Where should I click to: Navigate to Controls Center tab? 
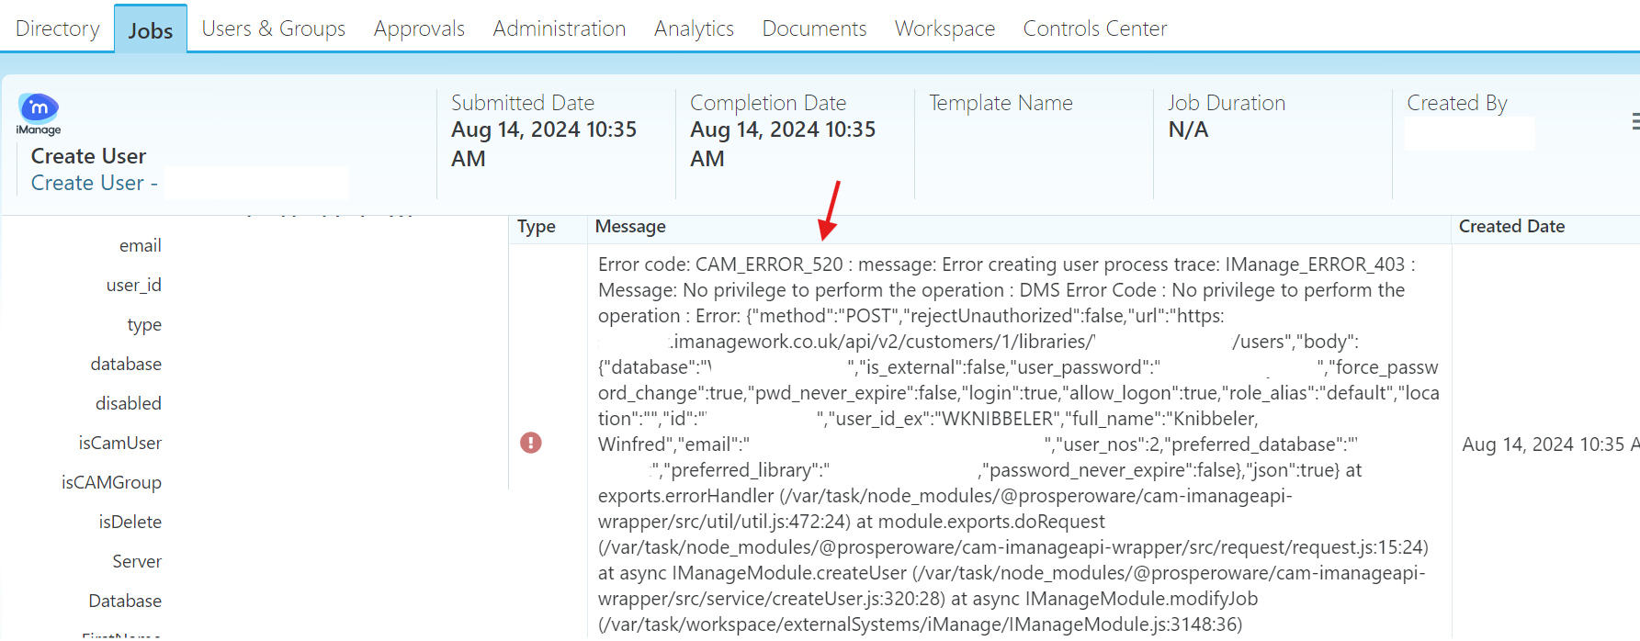pos(1094,28)
